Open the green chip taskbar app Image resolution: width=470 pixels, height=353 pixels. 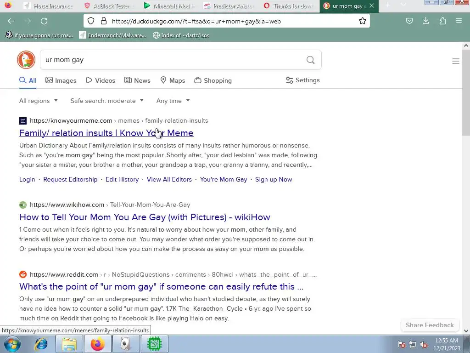(x=154, y=344)
